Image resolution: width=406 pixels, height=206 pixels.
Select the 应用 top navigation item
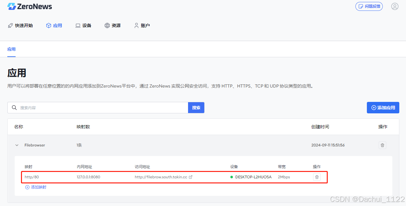tap(54, 25)
